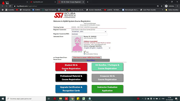Click the Edit pencil icon

84,52
